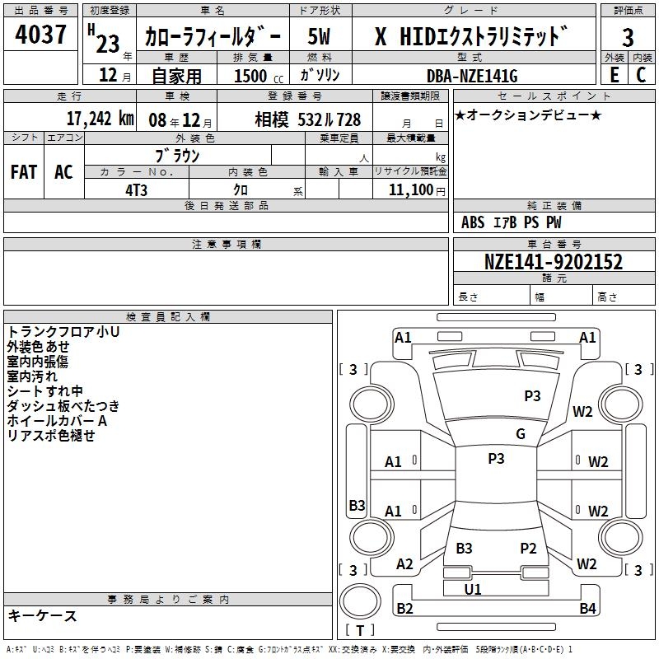Click rear bumper mark B2
Image resolution: width=659 pixels, height=659 pixels.
point(405,609)
